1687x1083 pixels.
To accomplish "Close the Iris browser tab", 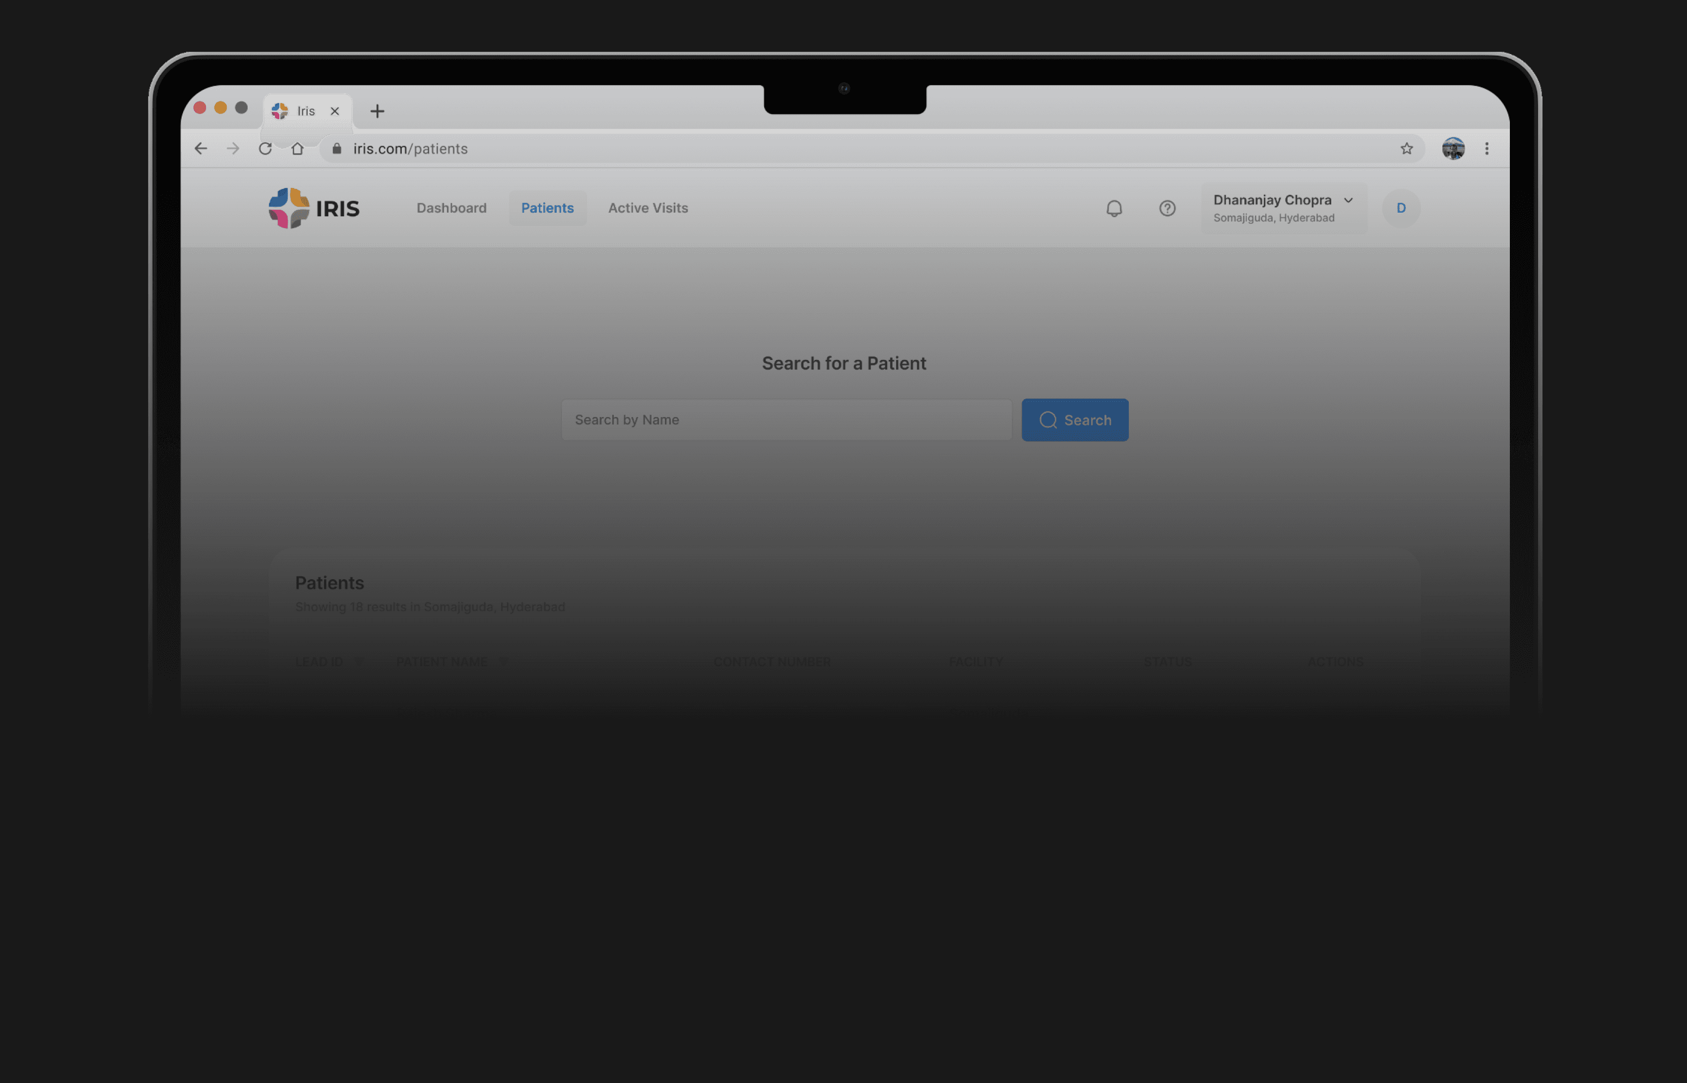I will pos(335,111).
